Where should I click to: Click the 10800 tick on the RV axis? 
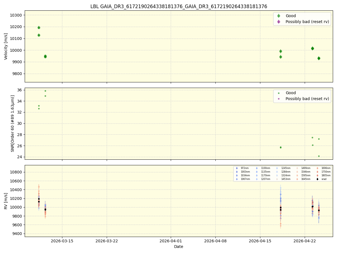(17, 172)
